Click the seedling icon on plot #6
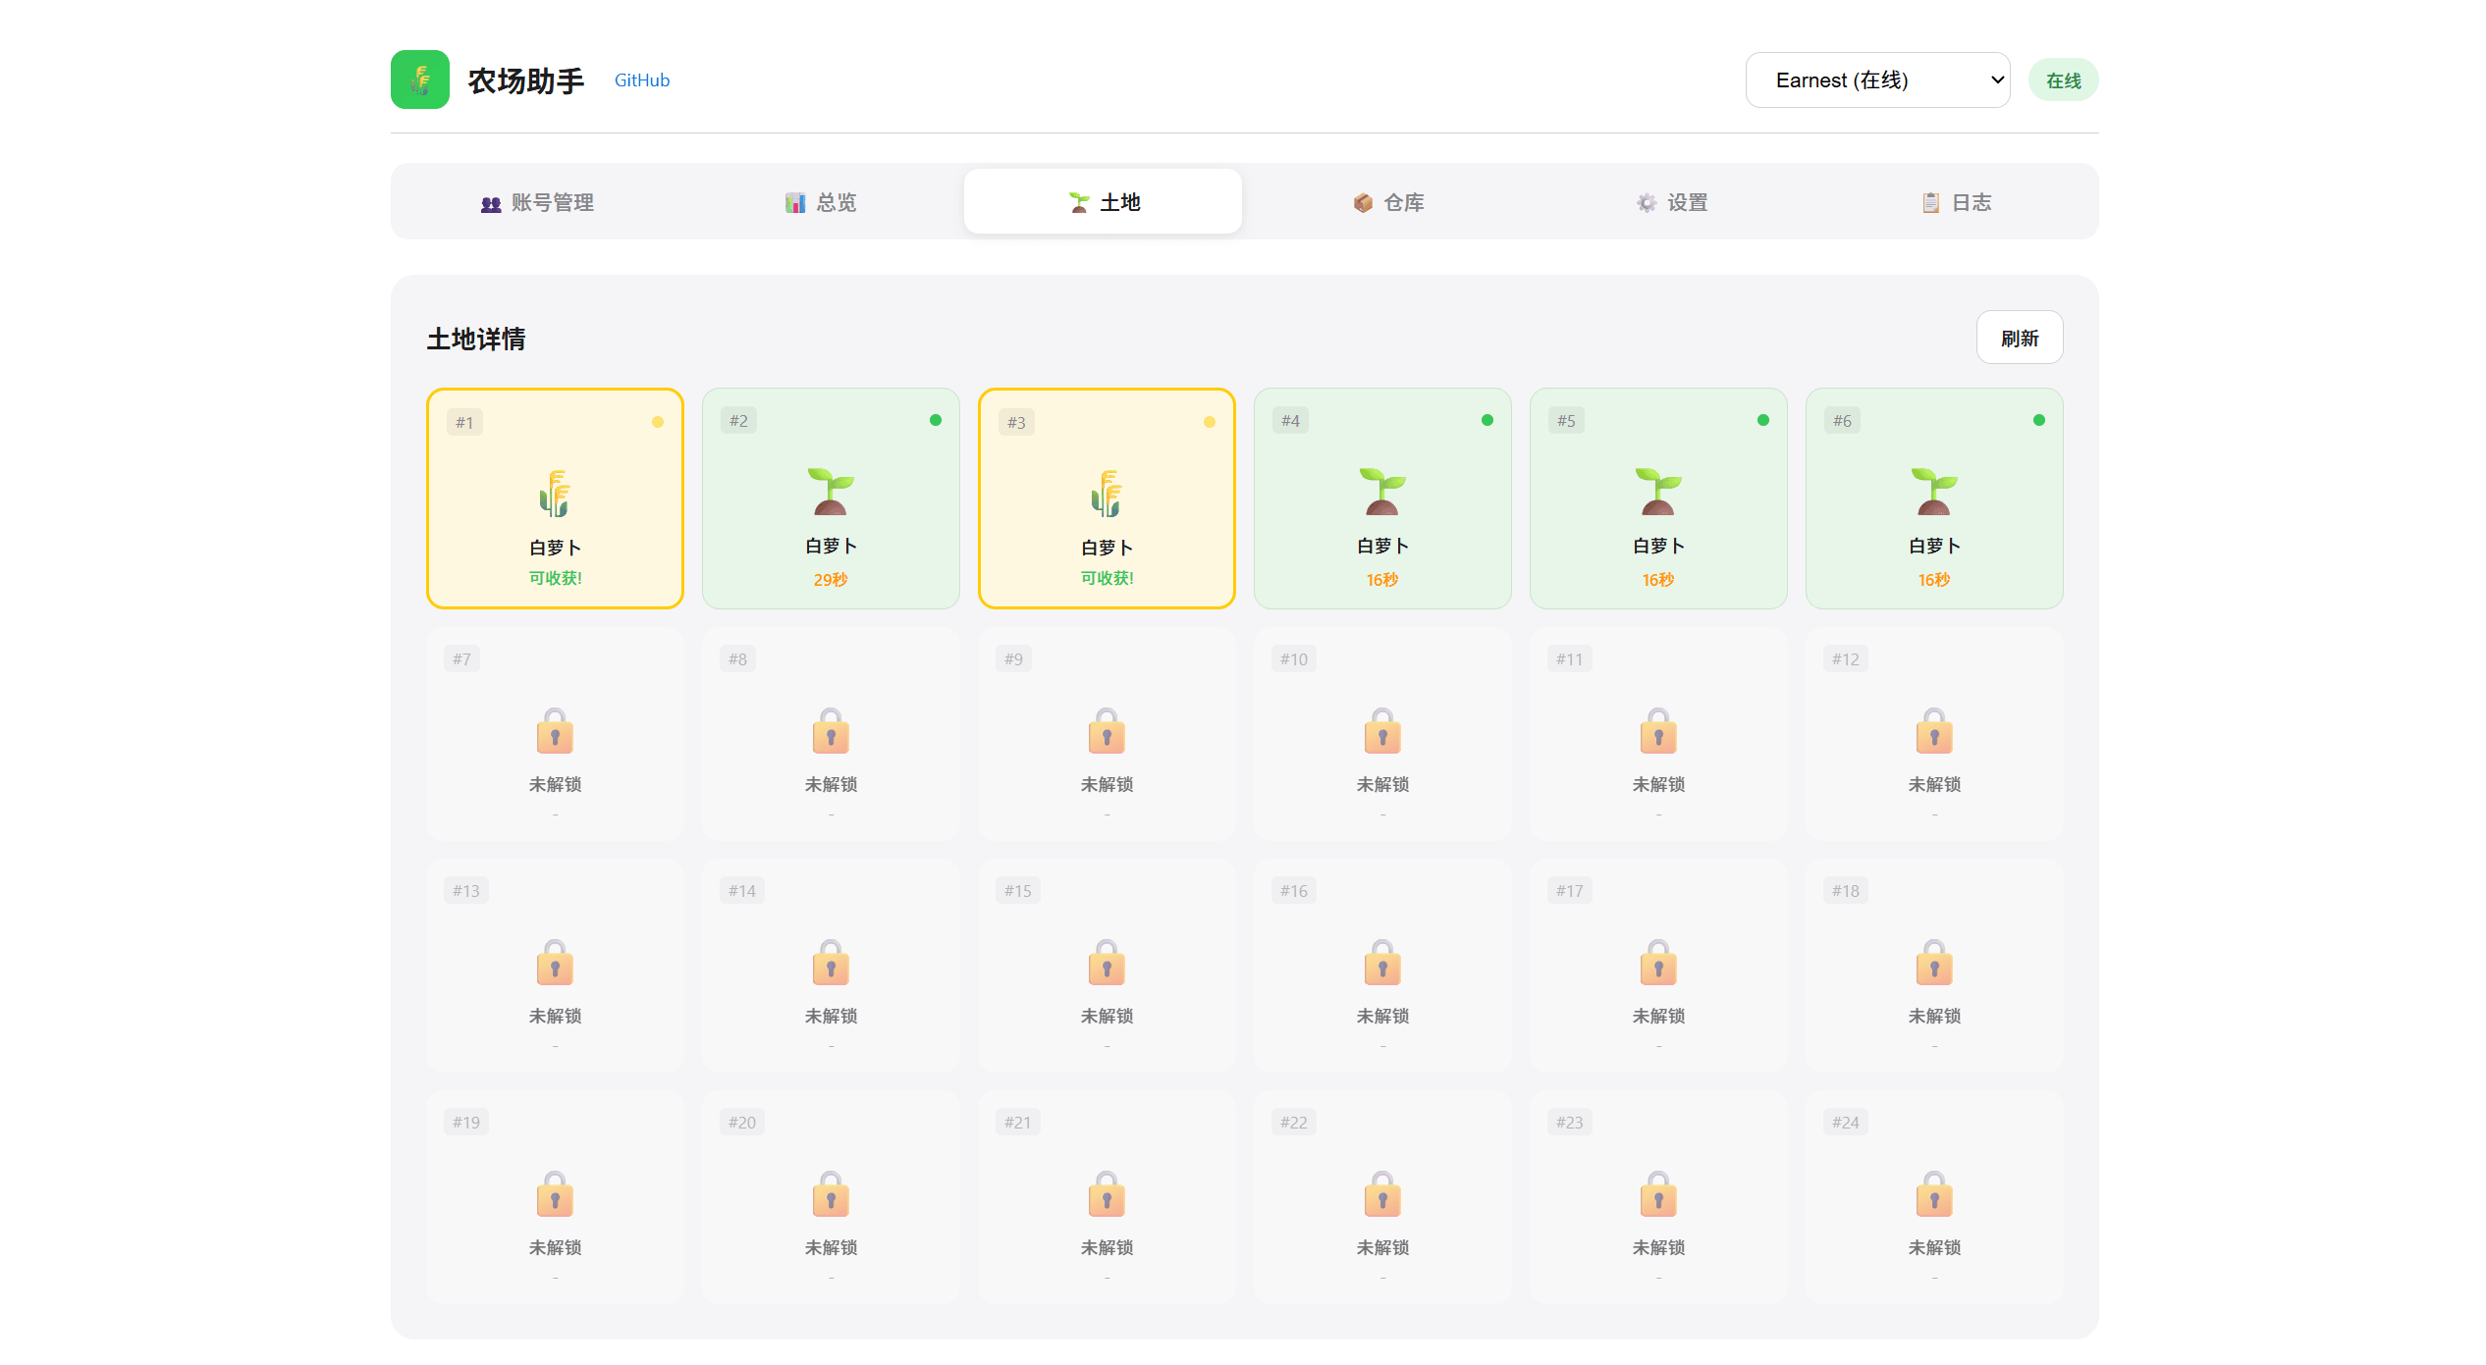 pyautogui.click(x=1934, y=492)
